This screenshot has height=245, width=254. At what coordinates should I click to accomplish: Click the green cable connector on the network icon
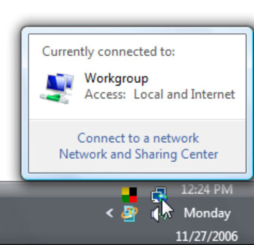click(53, 98)
